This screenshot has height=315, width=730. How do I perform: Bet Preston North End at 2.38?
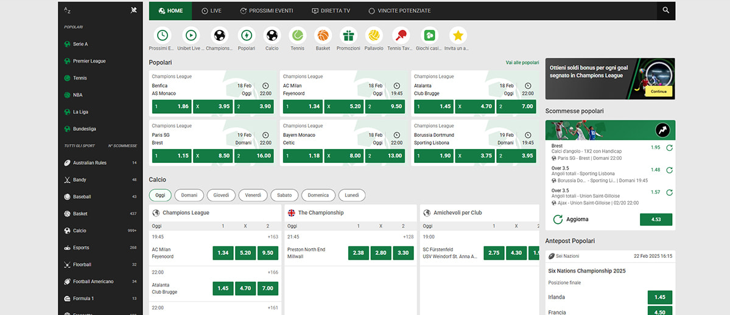pos(359,253)
